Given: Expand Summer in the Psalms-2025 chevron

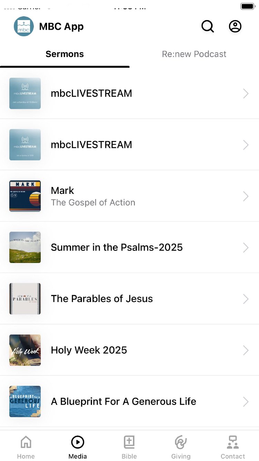Looking at the screenshot, I should point(246,247).
